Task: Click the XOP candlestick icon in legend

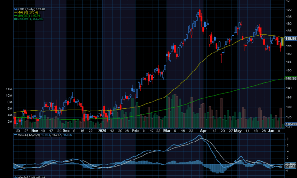Action: point(16,9)
